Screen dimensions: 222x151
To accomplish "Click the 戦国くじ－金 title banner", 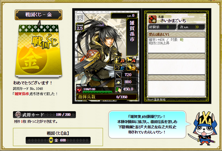I will [38, 15].
